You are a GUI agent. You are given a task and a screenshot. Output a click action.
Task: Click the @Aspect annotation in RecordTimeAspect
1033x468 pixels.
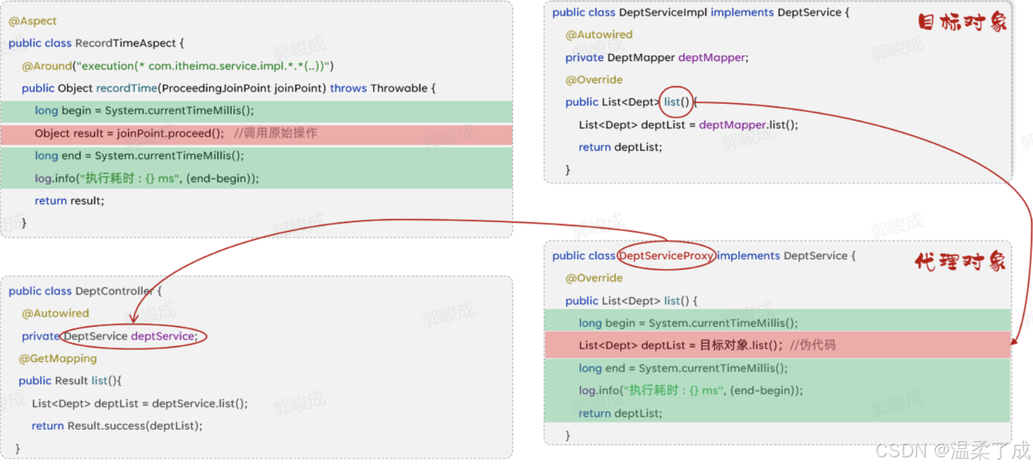point(32,21)
